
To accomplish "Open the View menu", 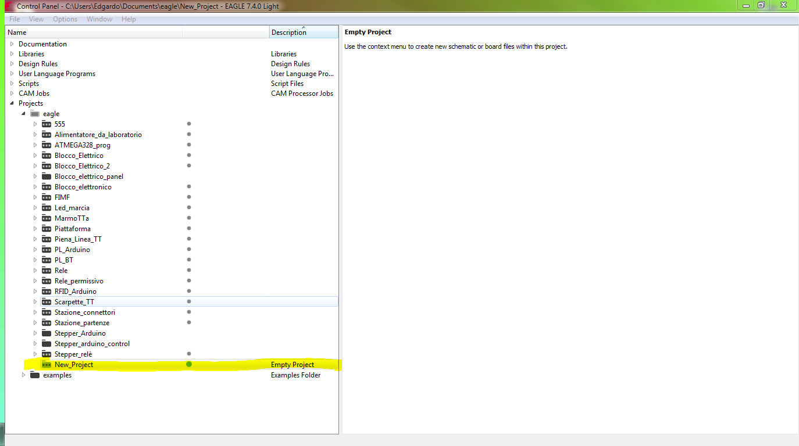I will pyautogui.click(x=36, y=19).
